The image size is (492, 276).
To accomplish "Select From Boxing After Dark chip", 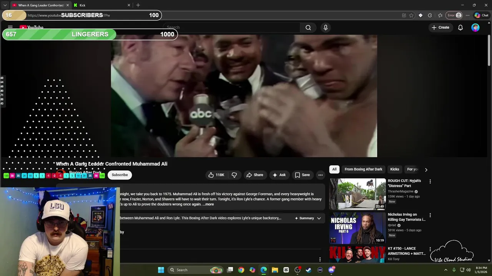I will [363, 169].
